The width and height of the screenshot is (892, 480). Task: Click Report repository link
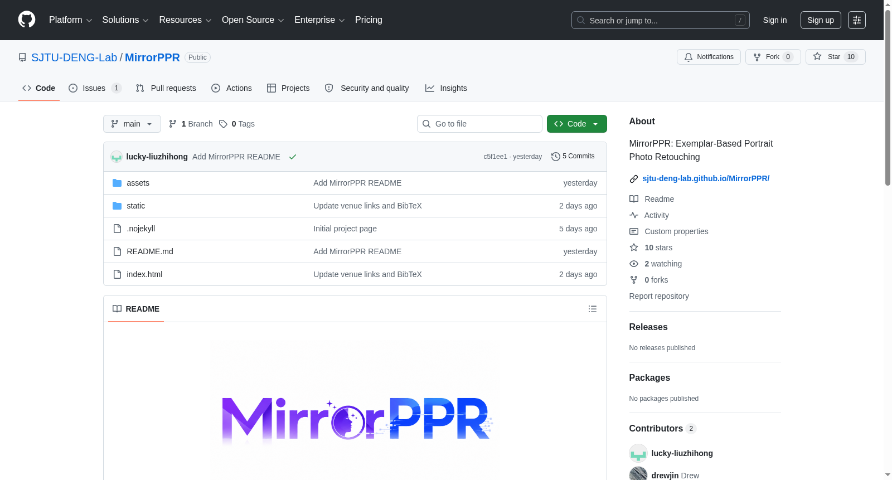(659, 296)
